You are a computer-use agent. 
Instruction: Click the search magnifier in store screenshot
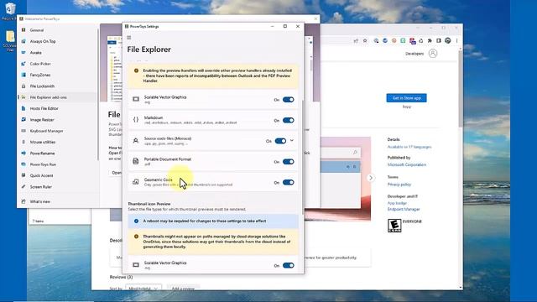[355, 153]
